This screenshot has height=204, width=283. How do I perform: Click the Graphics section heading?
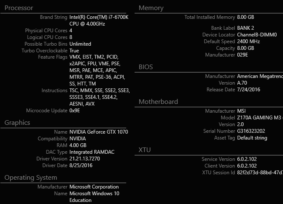pyautogui.click(x=17, y=123)
